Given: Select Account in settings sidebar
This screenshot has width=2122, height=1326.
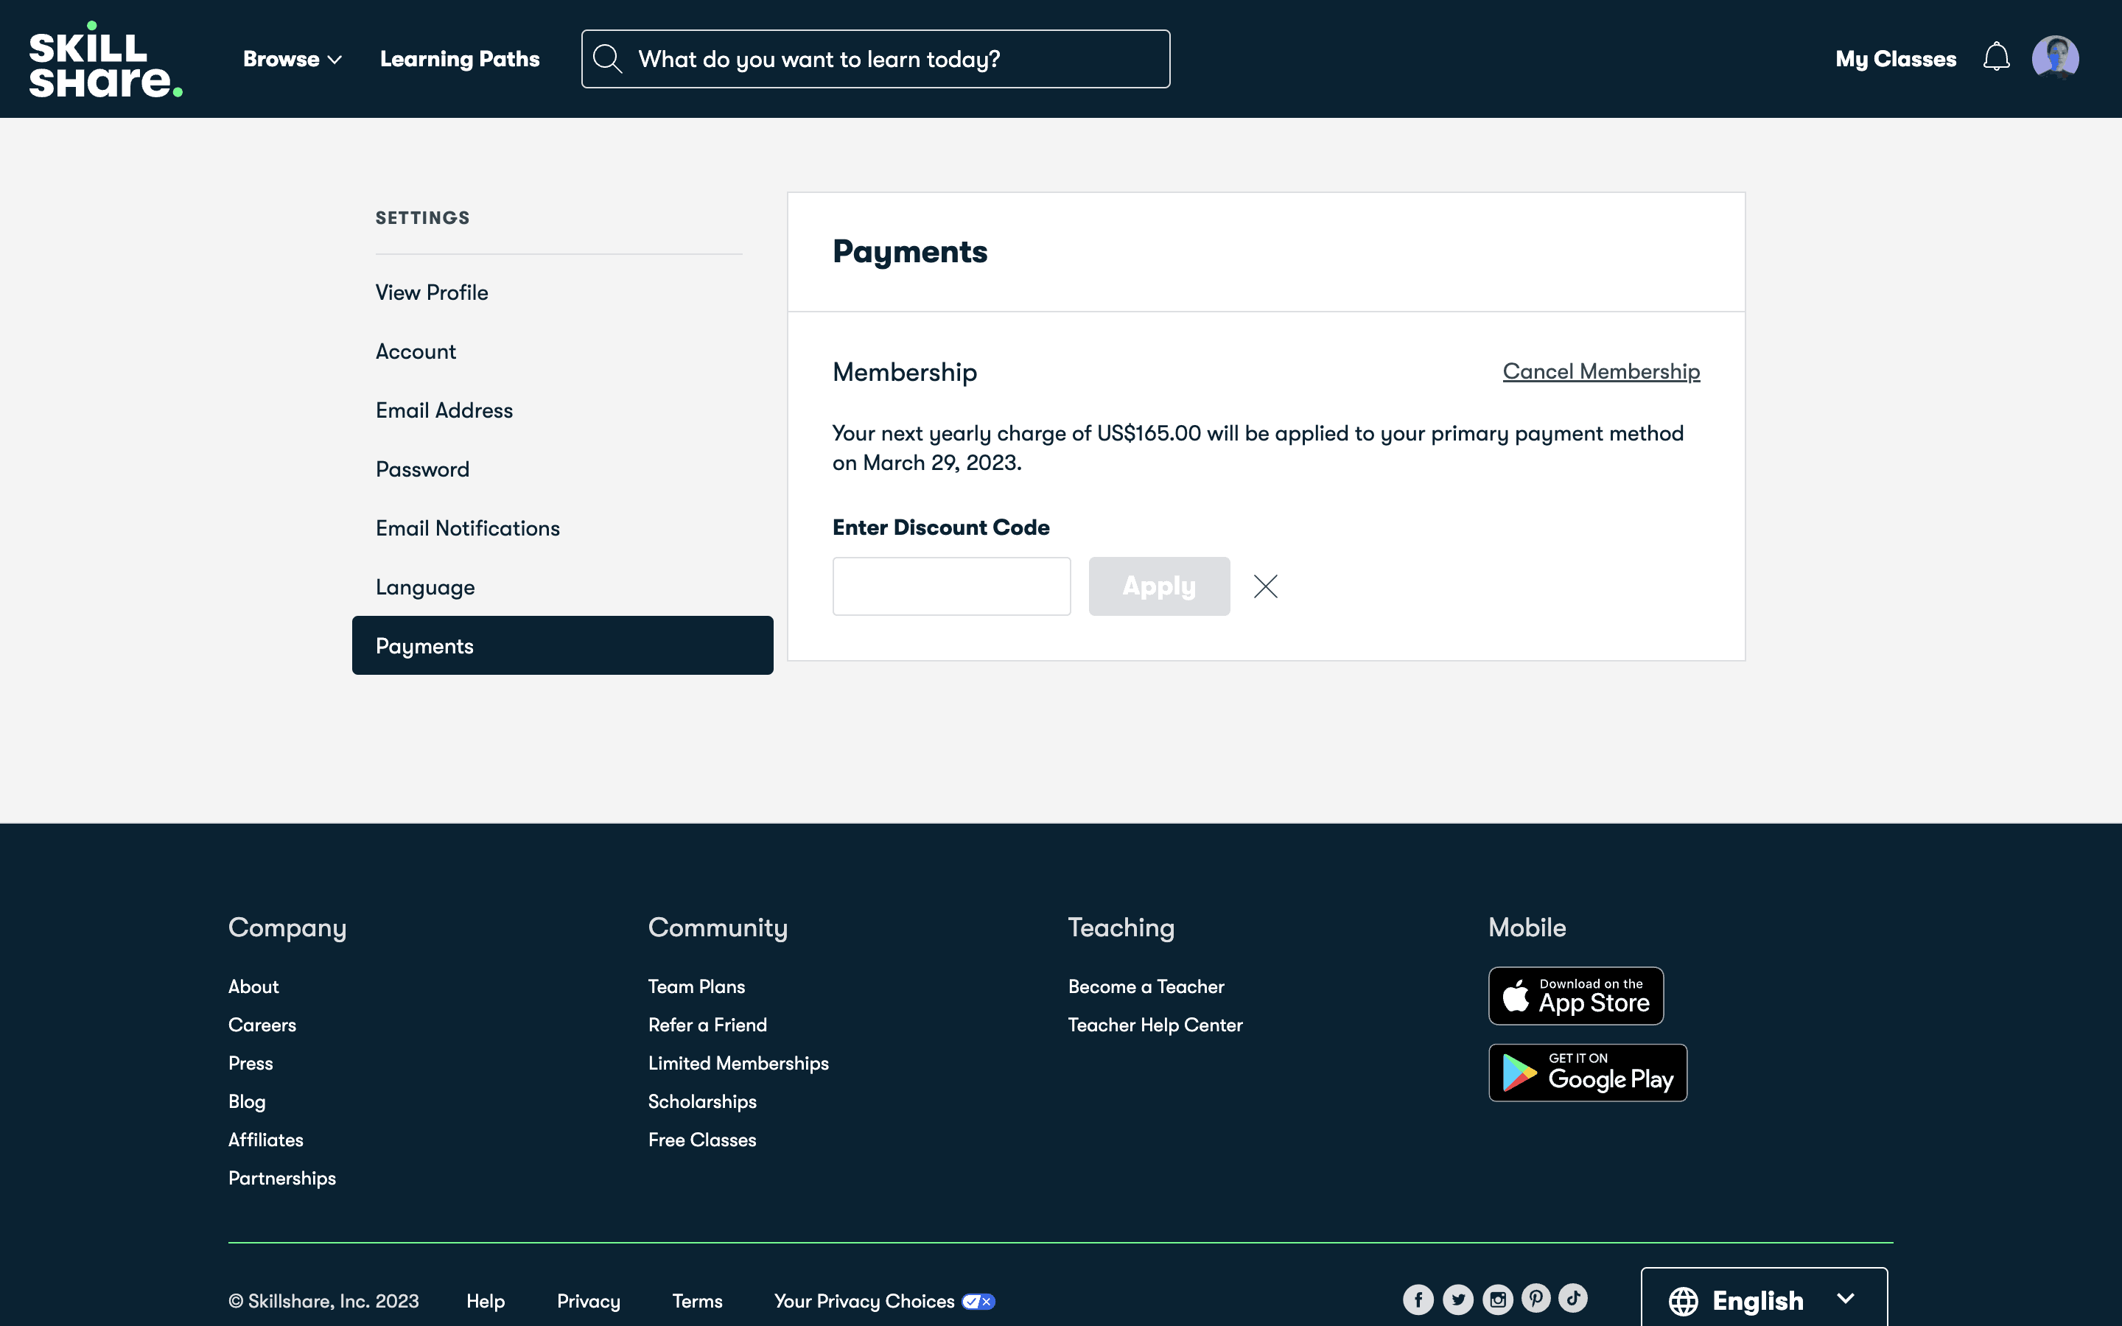Looking at the screenshot, I should tap(416, 351).
